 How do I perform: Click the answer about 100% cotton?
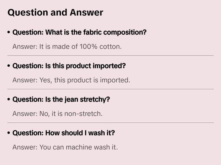coord(67,46)
